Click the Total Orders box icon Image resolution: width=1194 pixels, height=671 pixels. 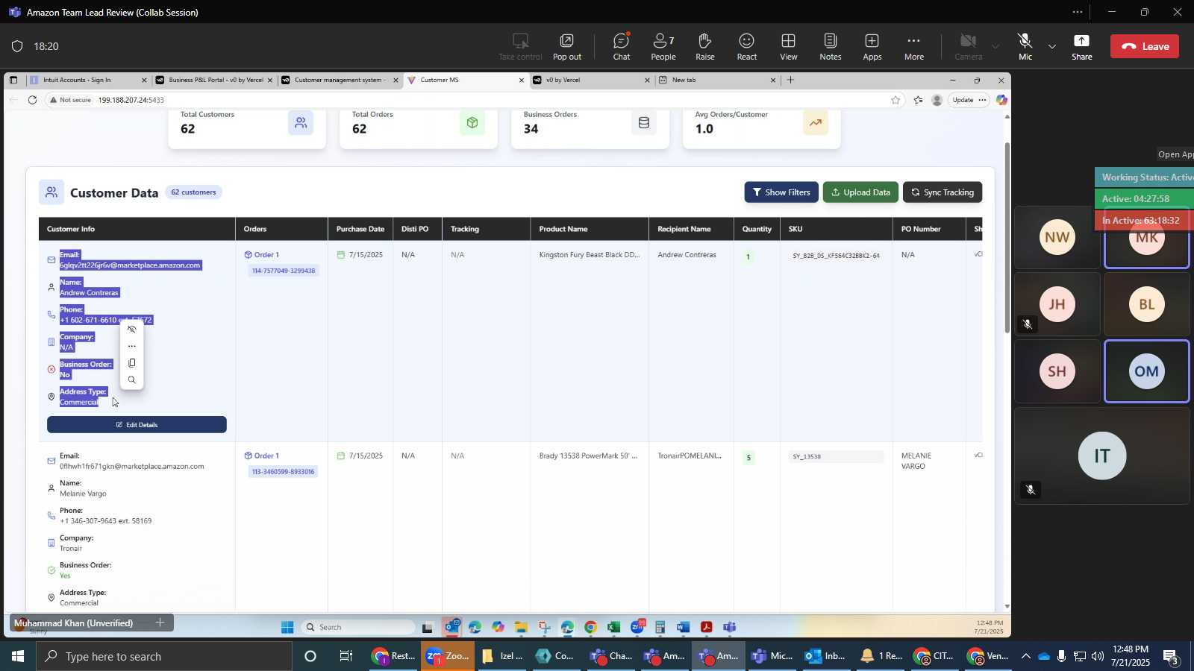[472, 123]
